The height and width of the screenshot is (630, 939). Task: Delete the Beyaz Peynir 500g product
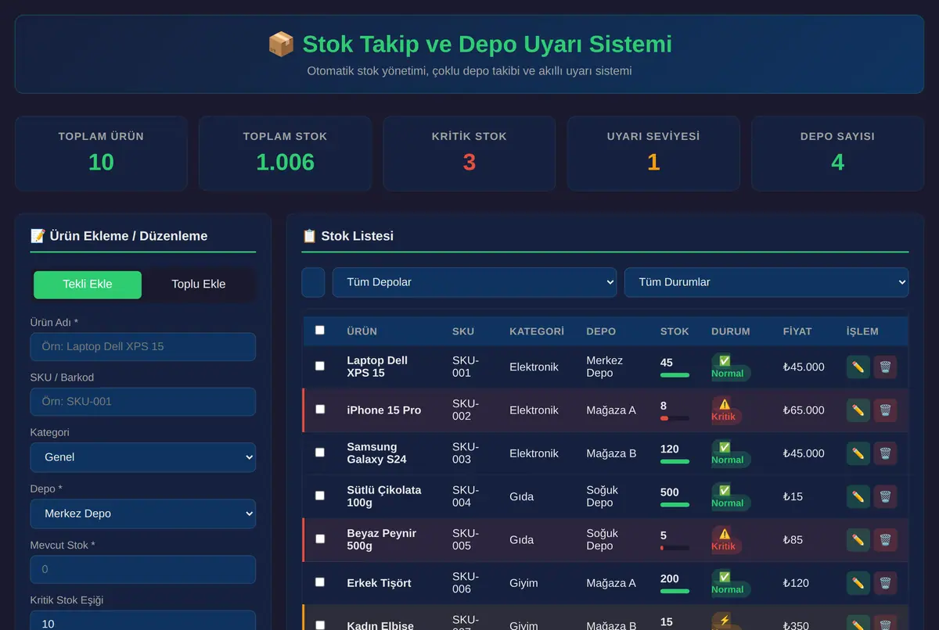pyautogui.click(x=885, y=540)
